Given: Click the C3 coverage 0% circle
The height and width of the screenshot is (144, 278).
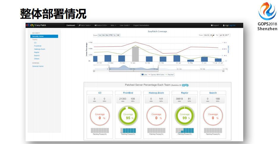Looking at the screenshot, I should pyautogui.click(x=100, y=116).
